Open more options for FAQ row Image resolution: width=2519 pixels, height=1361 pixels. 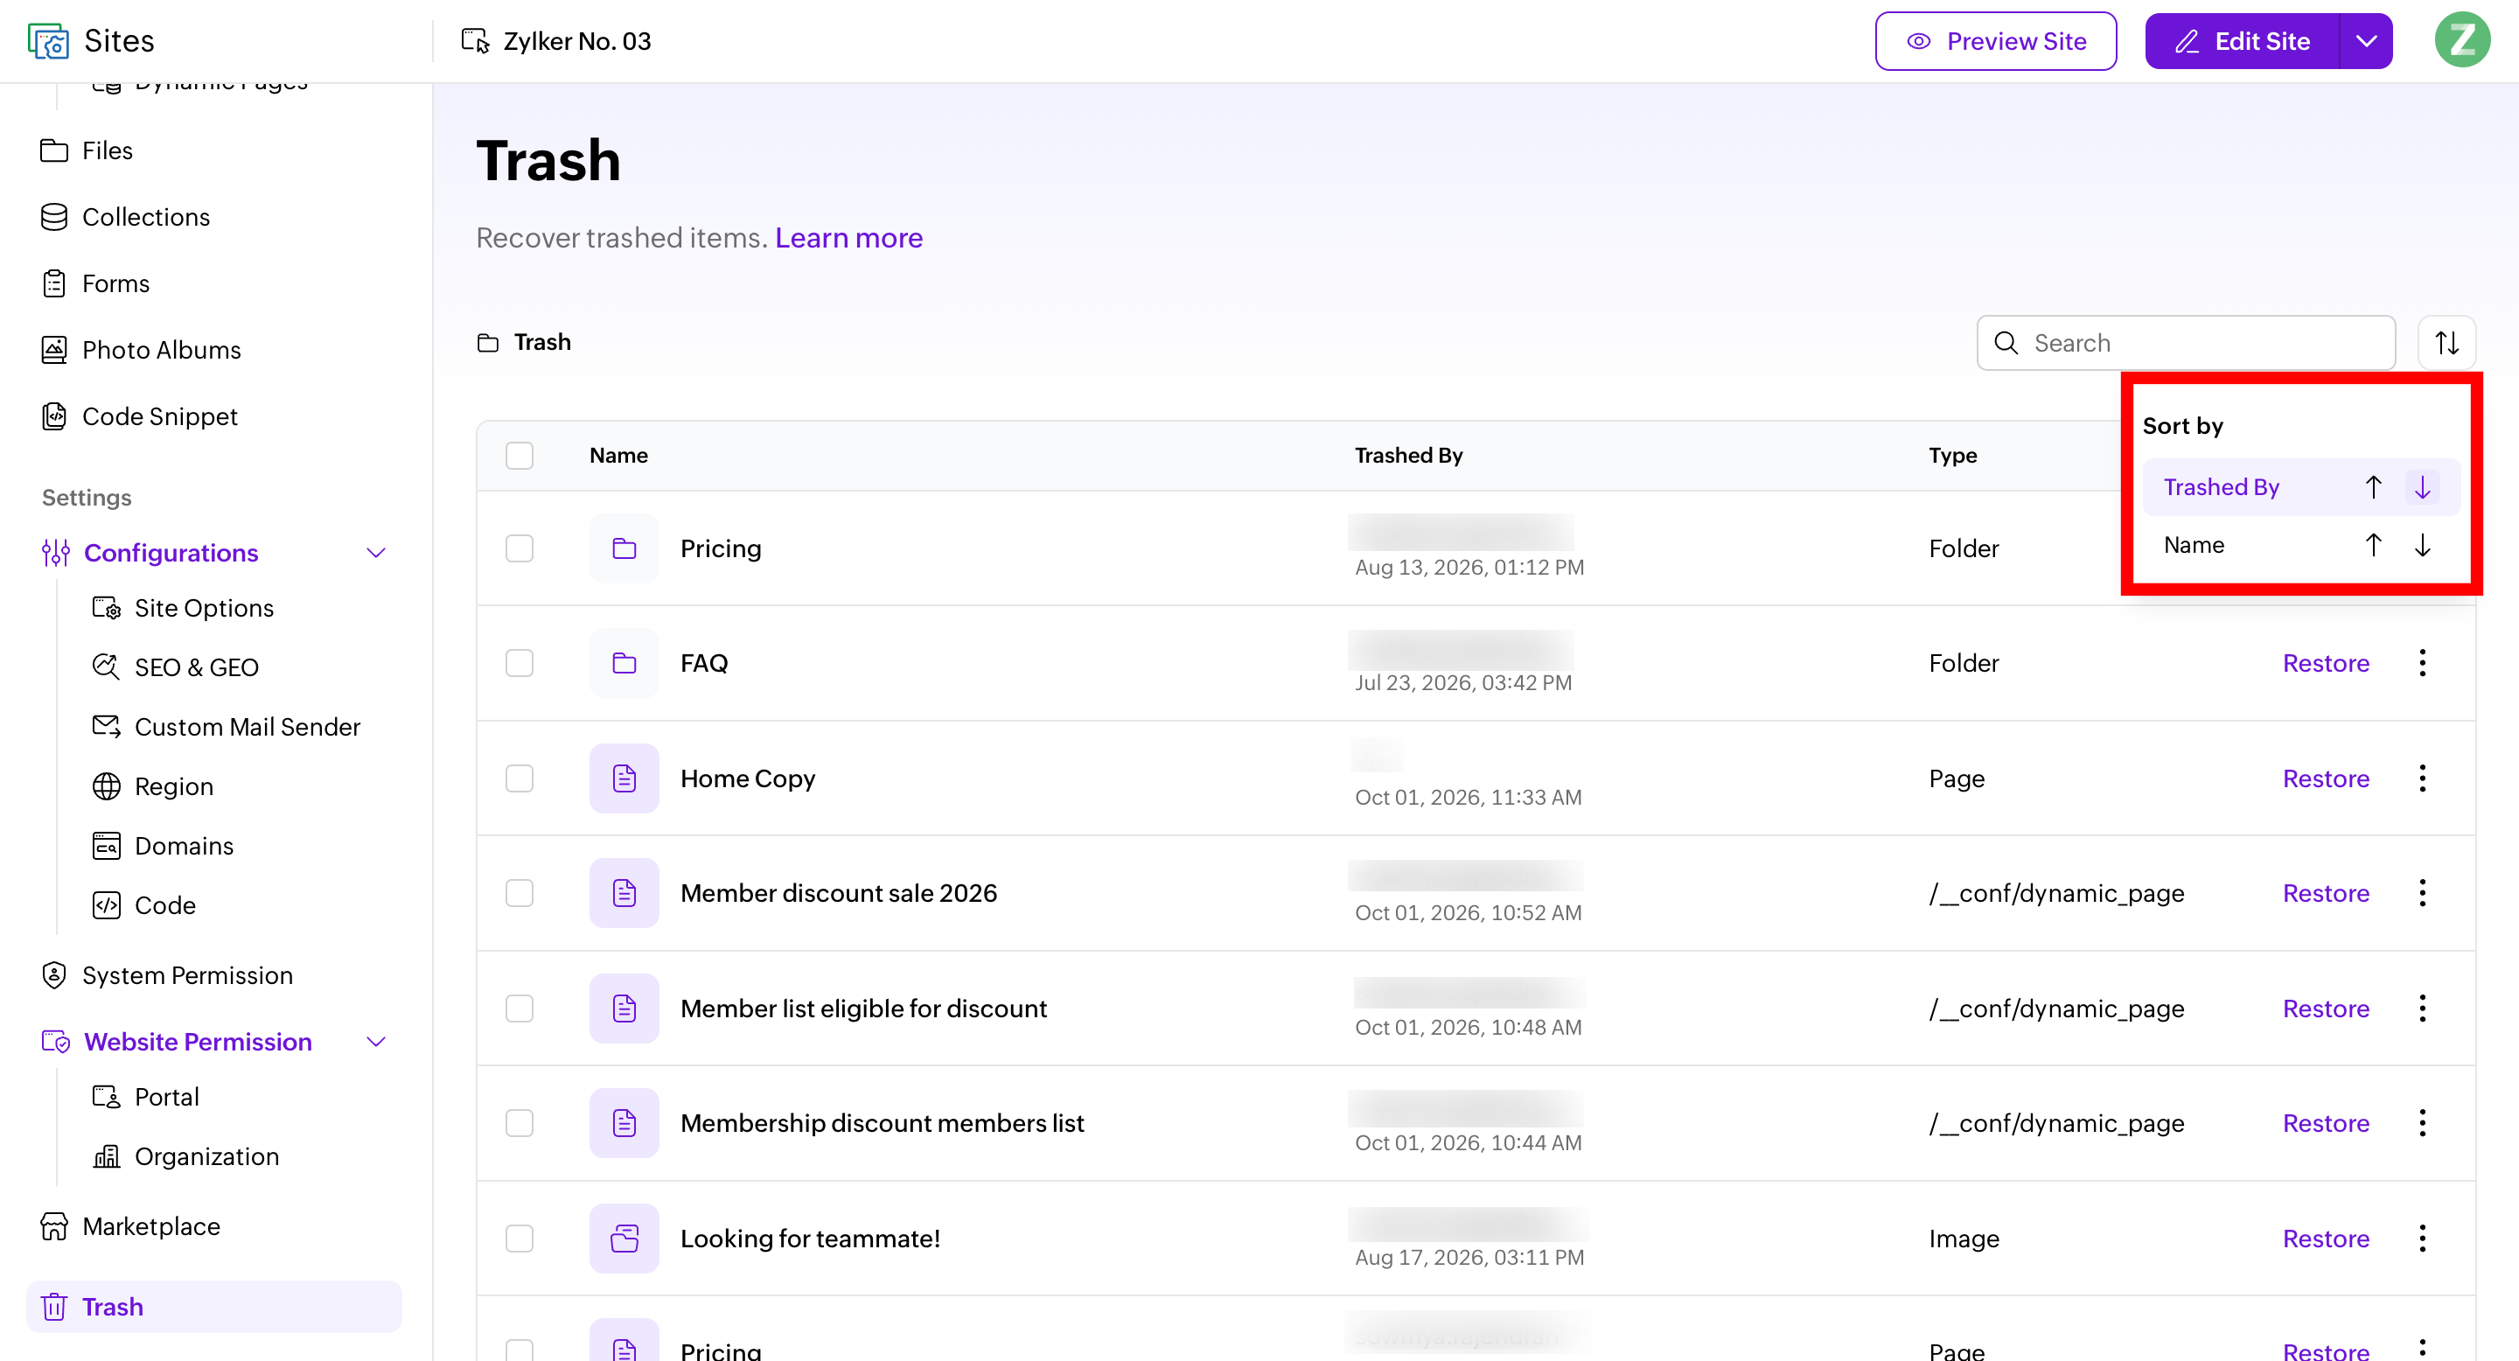[x=2422, y=663]
